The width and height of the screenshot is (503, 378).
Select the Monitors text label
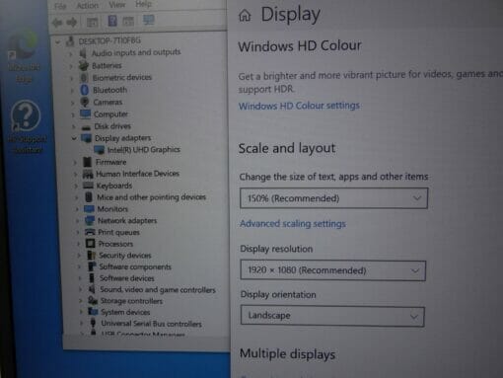pyautogui.click(x=112, y=209)
